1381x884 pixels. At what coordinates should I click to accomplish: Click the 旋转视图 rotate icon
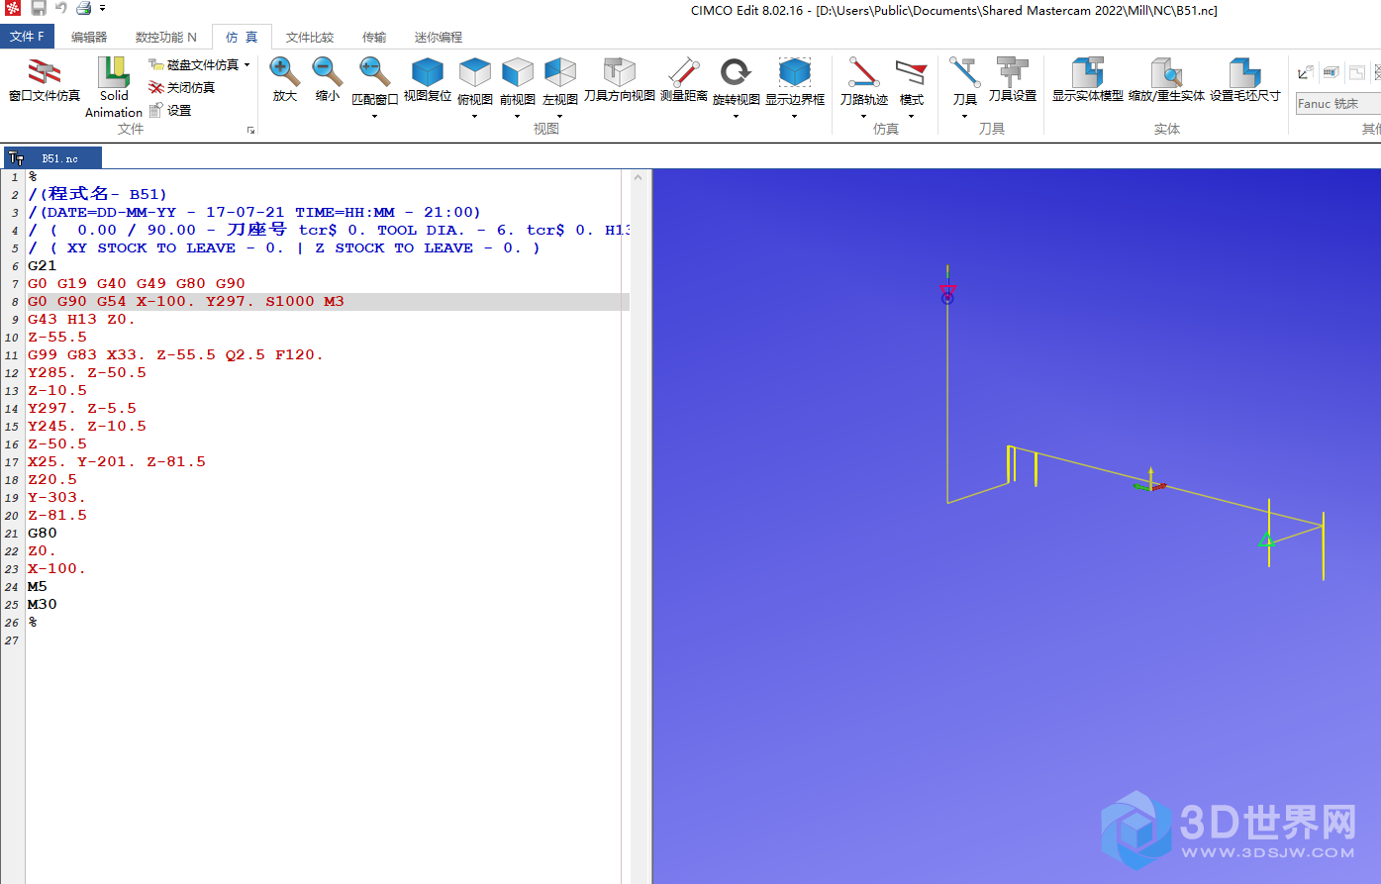(736, 72)
